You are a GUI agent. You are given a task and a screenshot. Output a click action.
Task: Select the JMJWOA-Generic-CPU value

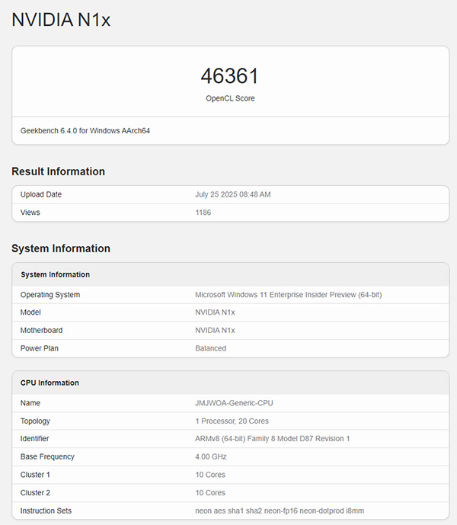(234, 403)
